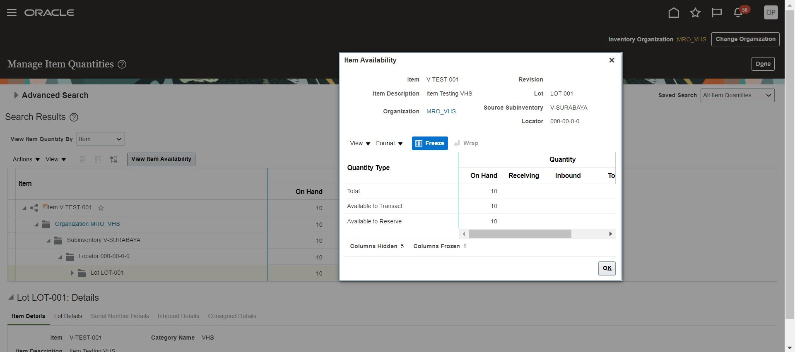Collapse the Organization MRO_VHS tree node

pyautogui.click(x=36, y=225)
